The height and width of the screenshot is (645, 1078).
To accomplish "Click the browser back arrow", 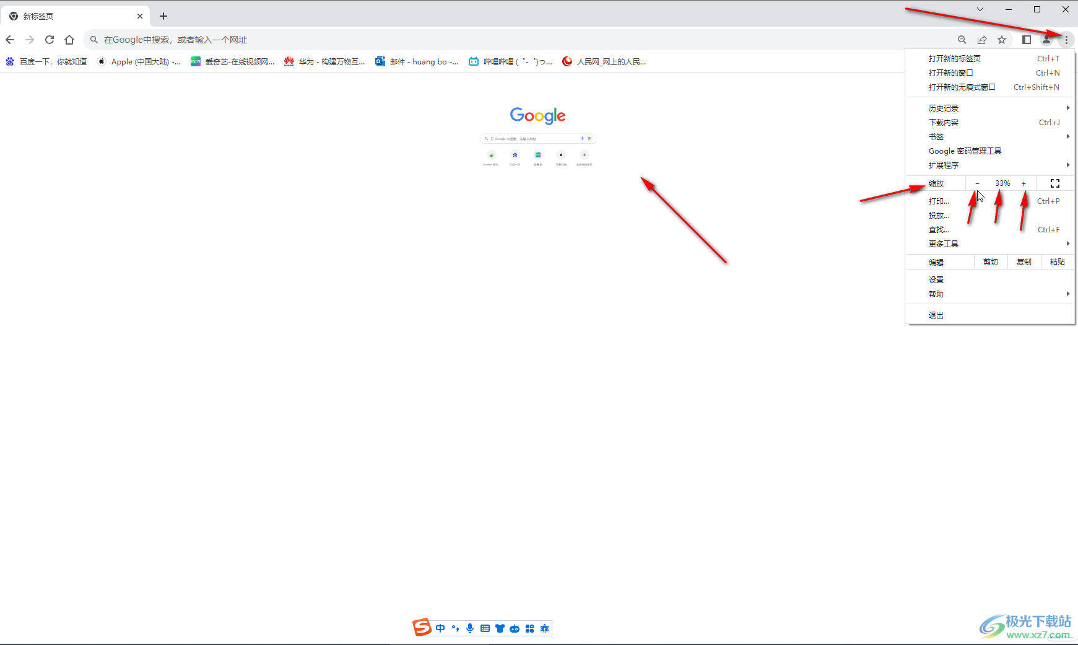I will point(10,40).
